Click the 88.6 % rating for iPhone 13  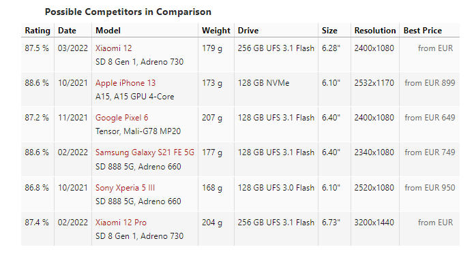pyautogui.click(x=37, y=83)
